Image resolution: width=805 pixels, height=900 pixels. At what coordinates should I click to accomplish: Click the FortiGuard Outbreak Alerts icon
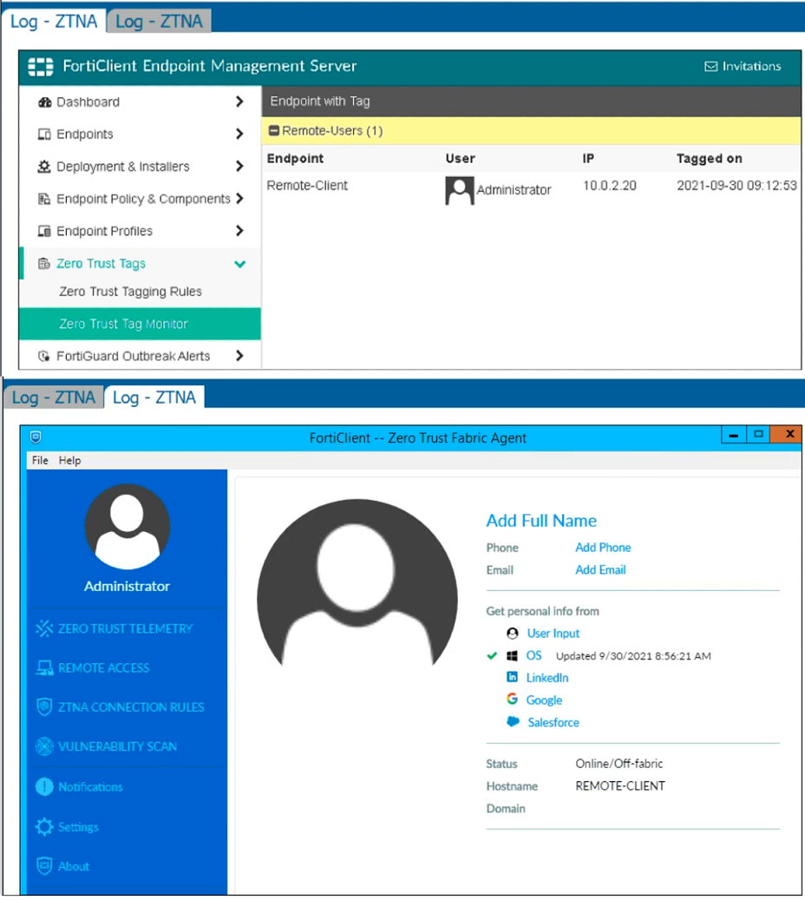coord(43,356)
